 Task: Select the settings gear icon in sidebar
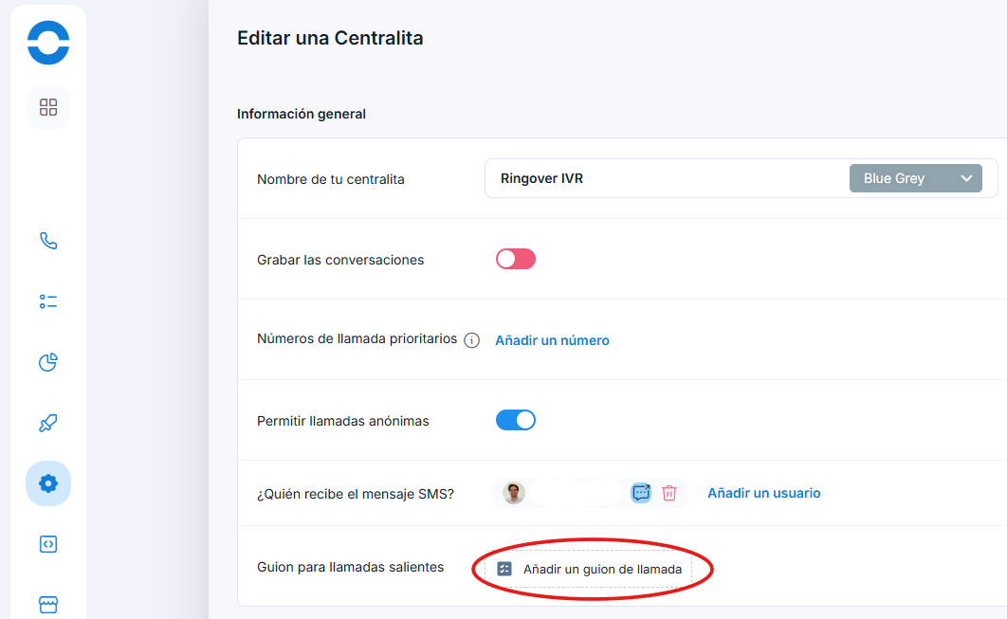point(48,482)
